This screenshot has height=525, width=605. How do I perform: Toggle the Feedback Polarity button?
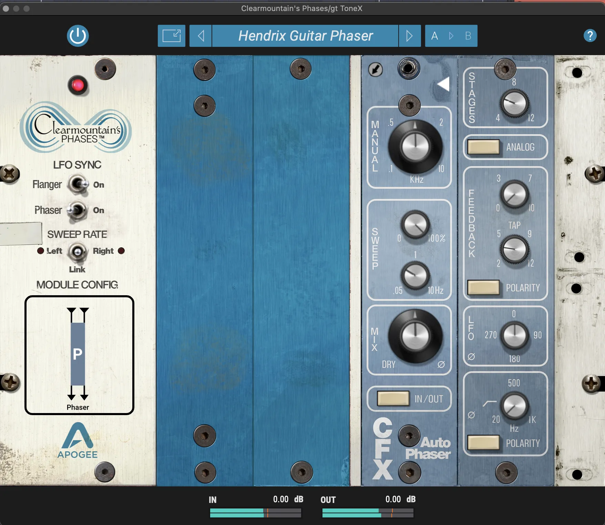click(483, 288)
